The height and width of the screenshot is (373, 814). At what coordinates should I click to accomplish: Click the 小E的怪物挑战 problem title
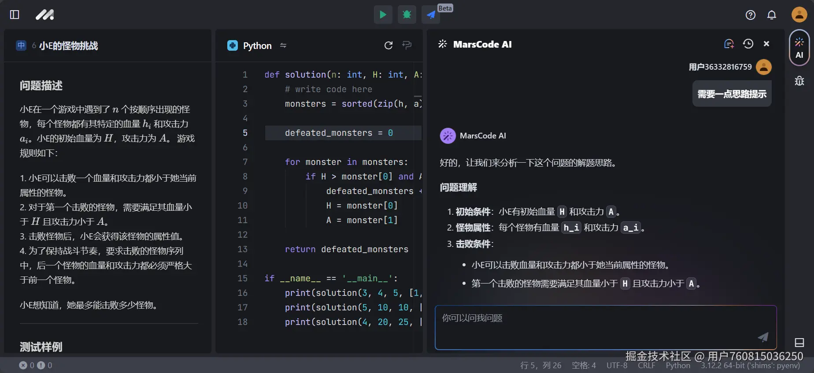[68, 45]
